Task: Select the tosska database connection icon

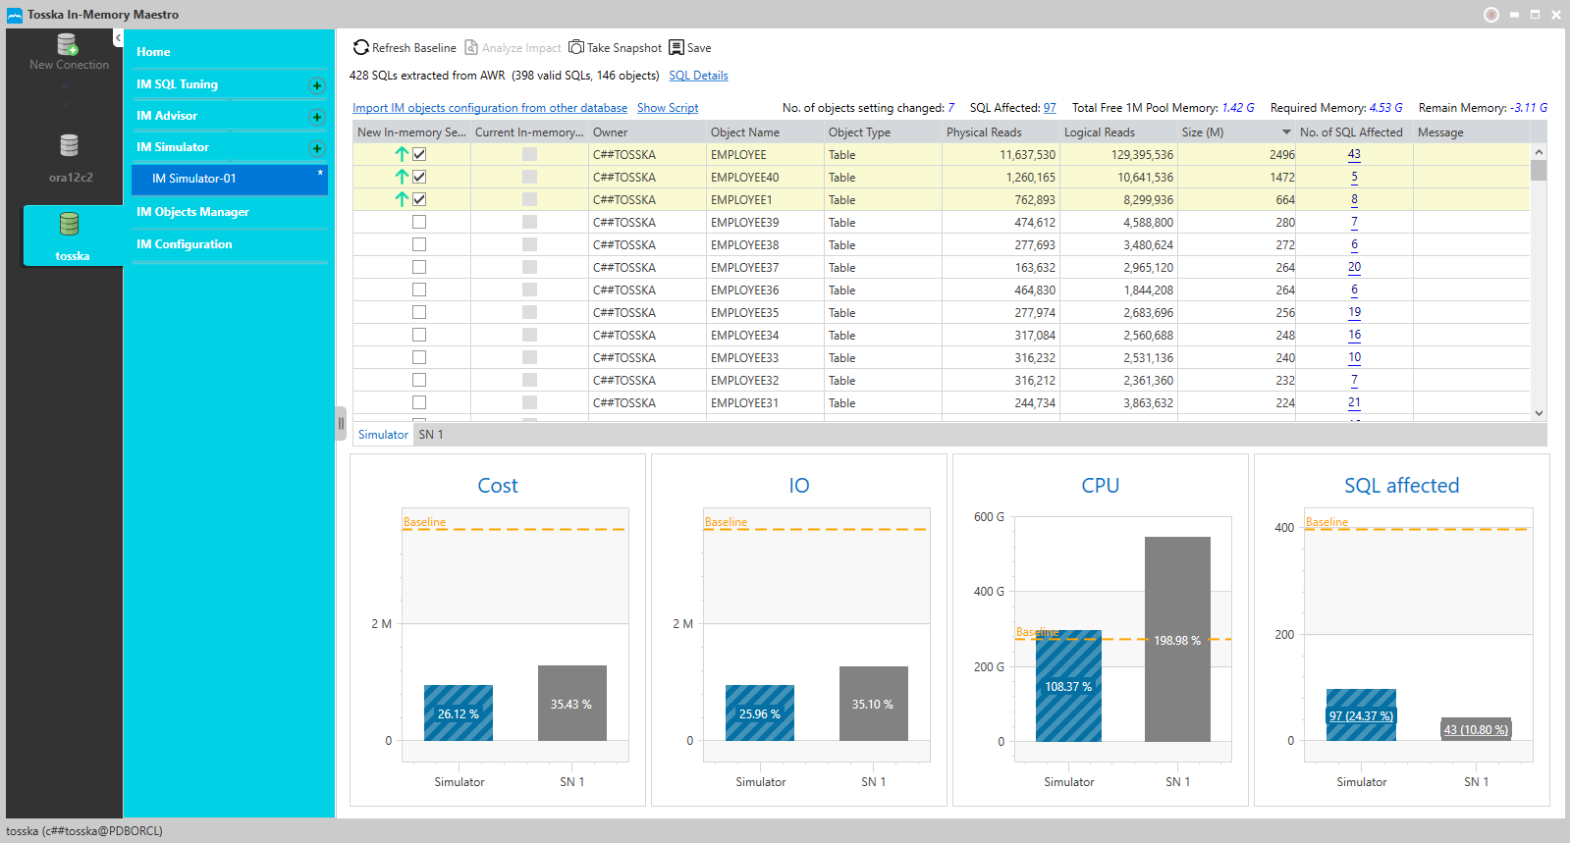Action: click(69, 224)
